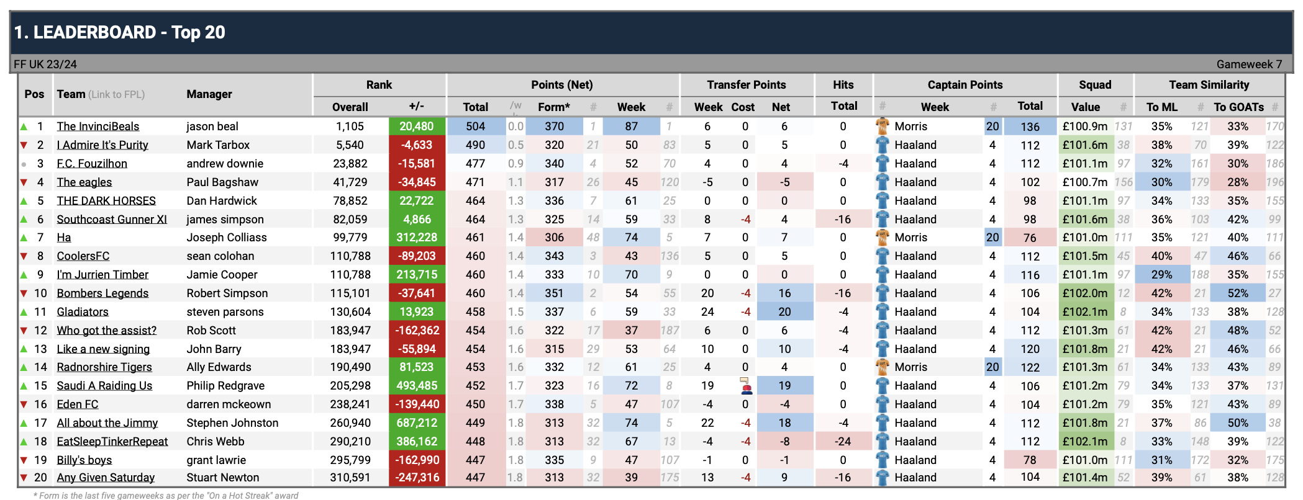Click the Form* column header
The image size is (1303, 500).
click(553, 107)
